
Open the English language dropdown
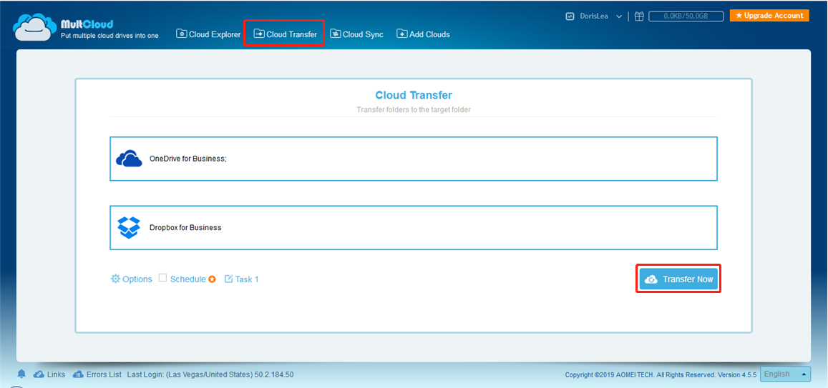point(785,374)
